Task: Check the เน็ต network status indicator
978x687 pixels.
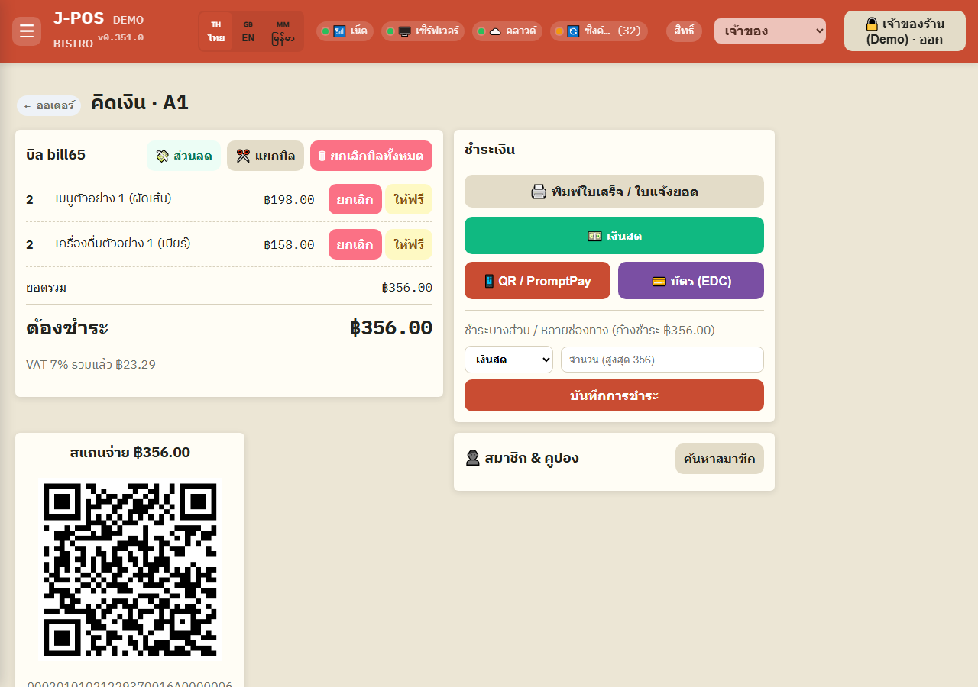Action: (x=345, y=31)
